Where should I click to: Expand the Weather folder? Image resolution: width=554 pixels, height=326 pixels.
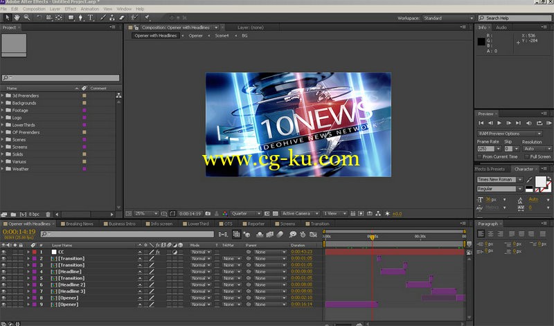[x=3, y=169]
